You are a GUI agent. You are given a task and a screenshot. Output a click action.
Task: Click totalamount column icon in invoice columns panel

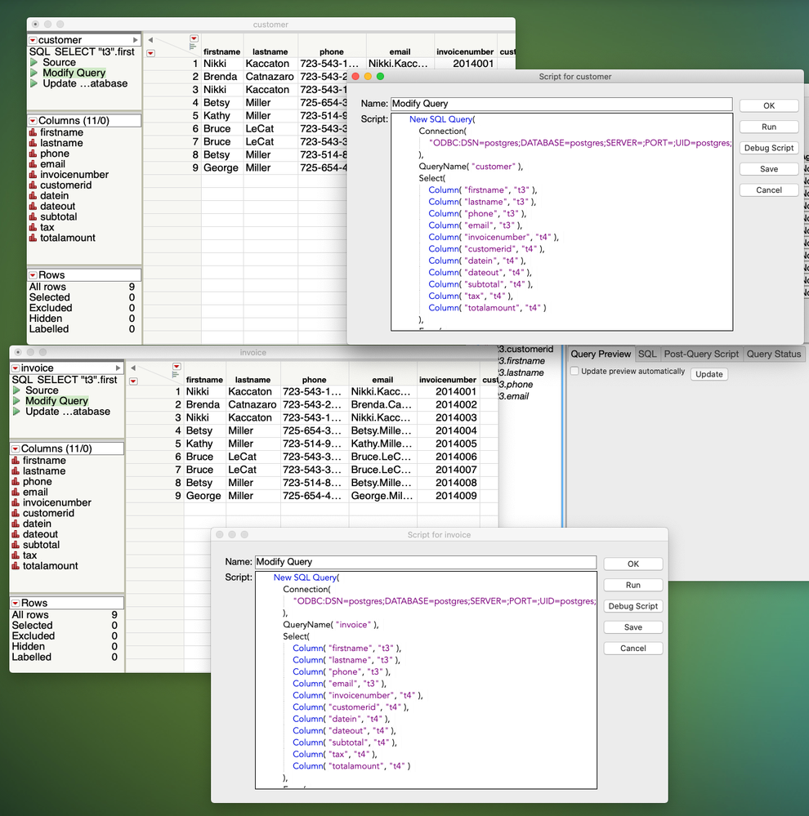coord(16,566)
